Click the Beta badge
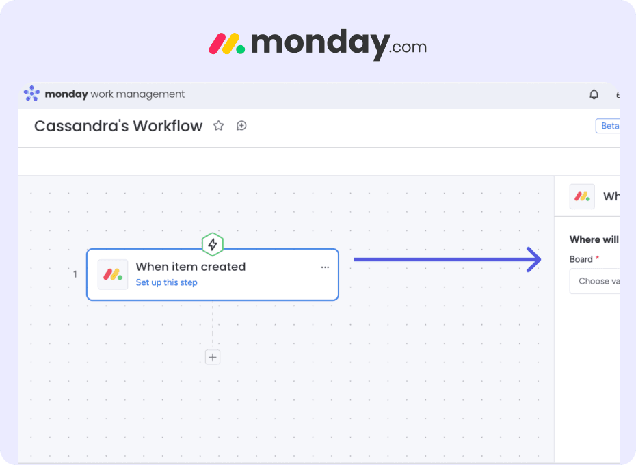This screenshot has height=465, width=636. [611, 126]
